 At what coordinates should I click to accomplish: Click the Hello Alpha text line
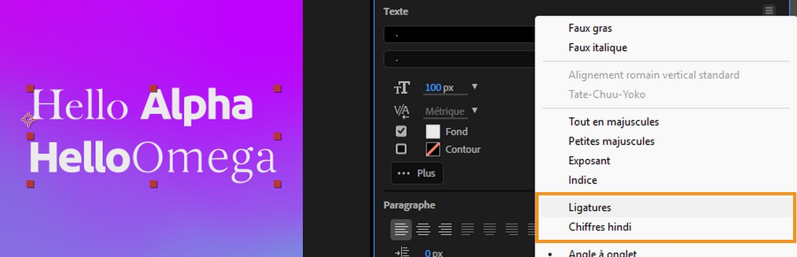tap(143, 106)
